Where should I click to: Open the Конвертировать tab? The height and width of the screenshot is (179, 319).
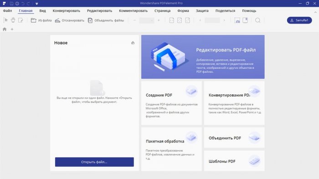(x=67, y=11)
